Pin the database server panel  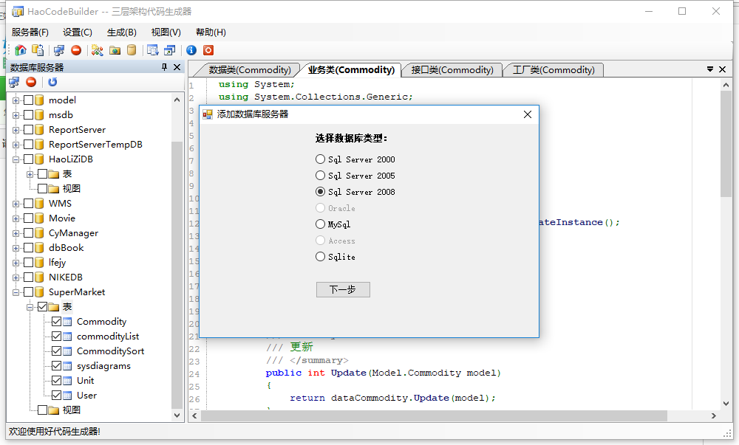pyautogui.click(x=165, y=67)
